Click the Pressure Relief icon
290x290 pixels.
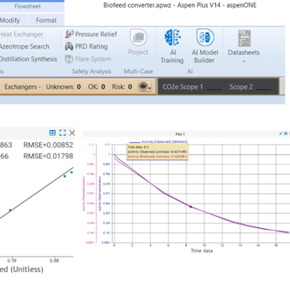click(69, 34)
